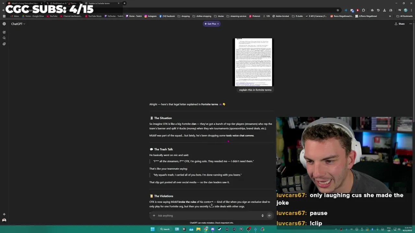Viewport: 415px width, 233px height.
Task: Expand the shopping bookmarks folder
Action: (x=184, y=16)
